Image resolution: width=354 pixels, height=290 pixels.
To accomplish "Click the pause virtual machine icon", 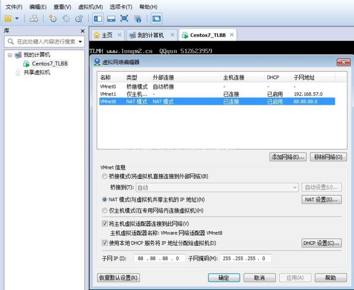I will click(x=8, y=19).
